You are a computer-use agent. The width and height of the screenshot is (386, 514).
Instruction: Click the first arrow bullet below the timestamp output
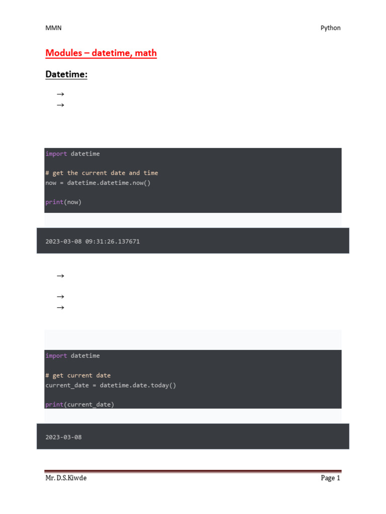(x=61, y=276)
